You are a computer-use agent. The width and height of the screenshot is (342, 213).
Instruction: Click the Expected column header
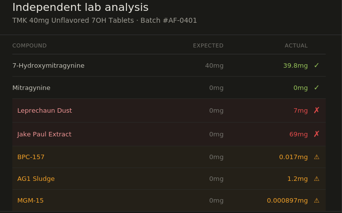tap(208, 45)
